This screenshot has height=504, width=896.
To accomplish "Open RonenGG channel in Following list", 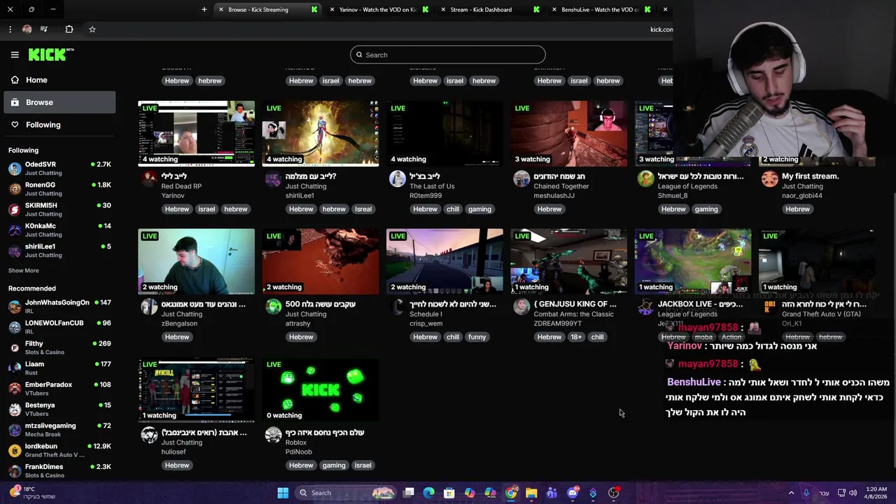I will [60, 189].
